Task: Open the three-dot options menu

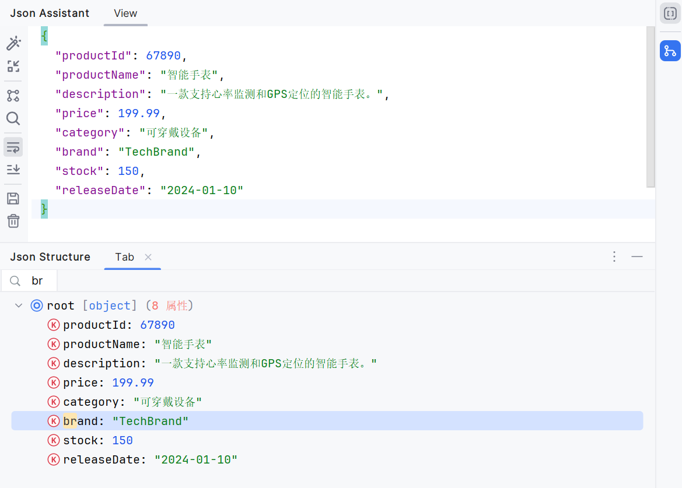Action: click(614, 257)
